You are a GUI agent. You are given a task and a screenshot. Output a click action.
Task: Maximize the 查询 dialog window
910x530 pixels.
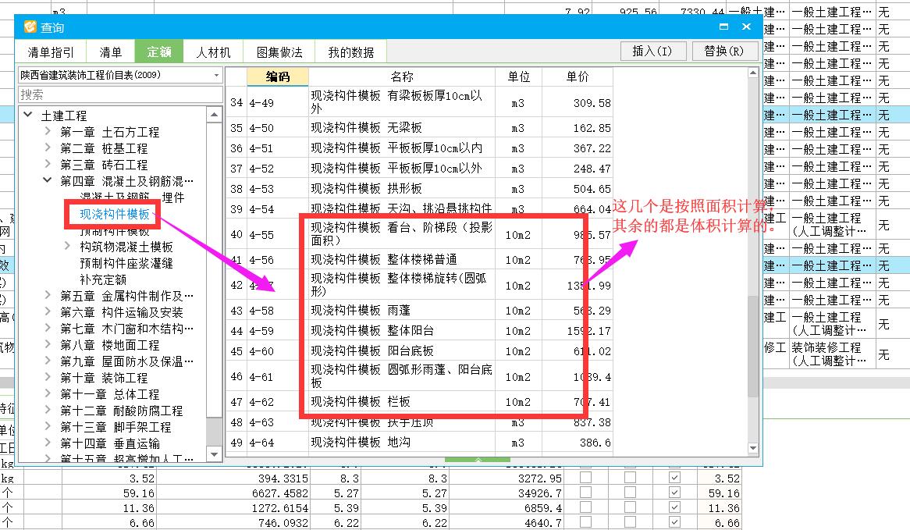[x=723, y=27]
